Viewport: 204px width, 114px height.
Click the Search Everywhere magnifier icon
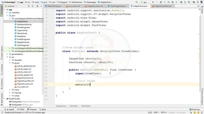(x=198, y=2)
